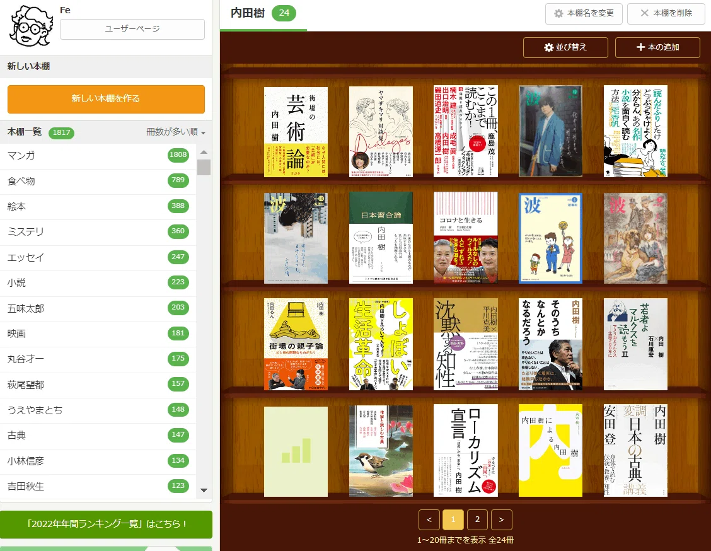Select the 小説 bookshelf
The image size is (711, 551).
pos(98,283)
